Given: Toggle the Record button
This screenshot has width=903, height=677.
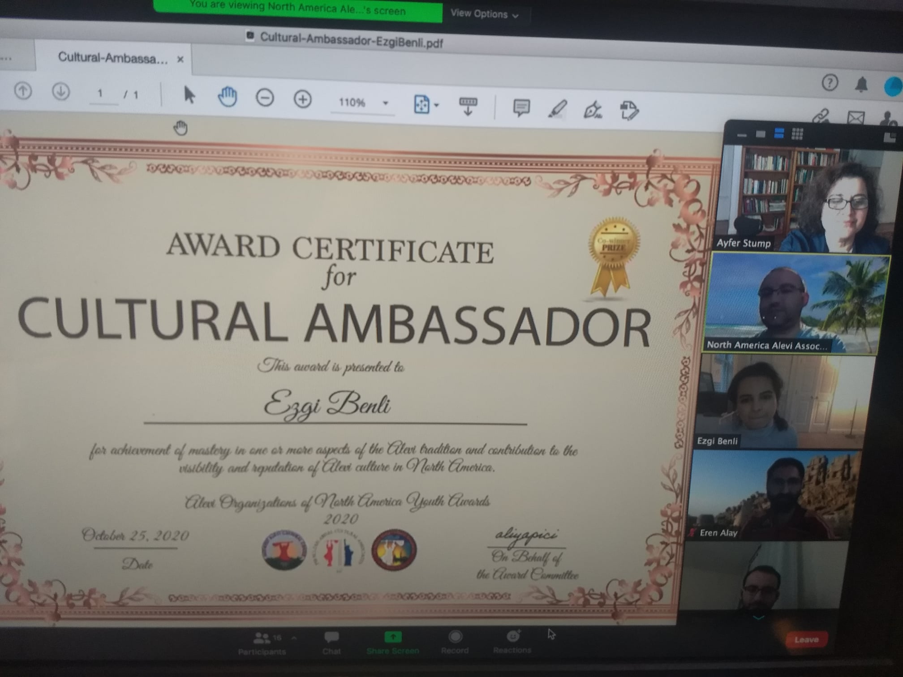Looking at the screenshot, I should 455,641.
